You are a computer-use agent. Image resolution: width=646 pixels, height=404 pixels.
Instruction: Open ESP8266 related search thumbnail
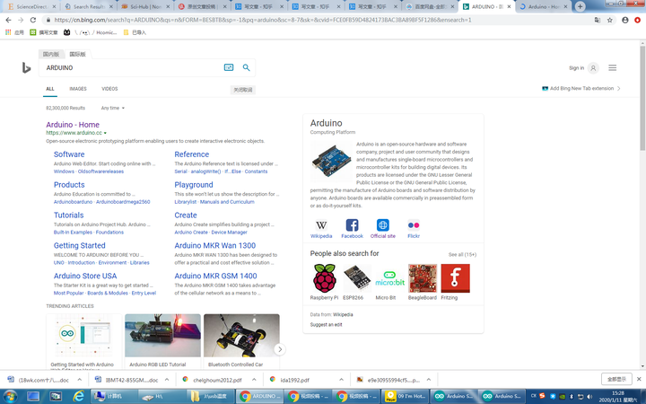pos(357,278)
